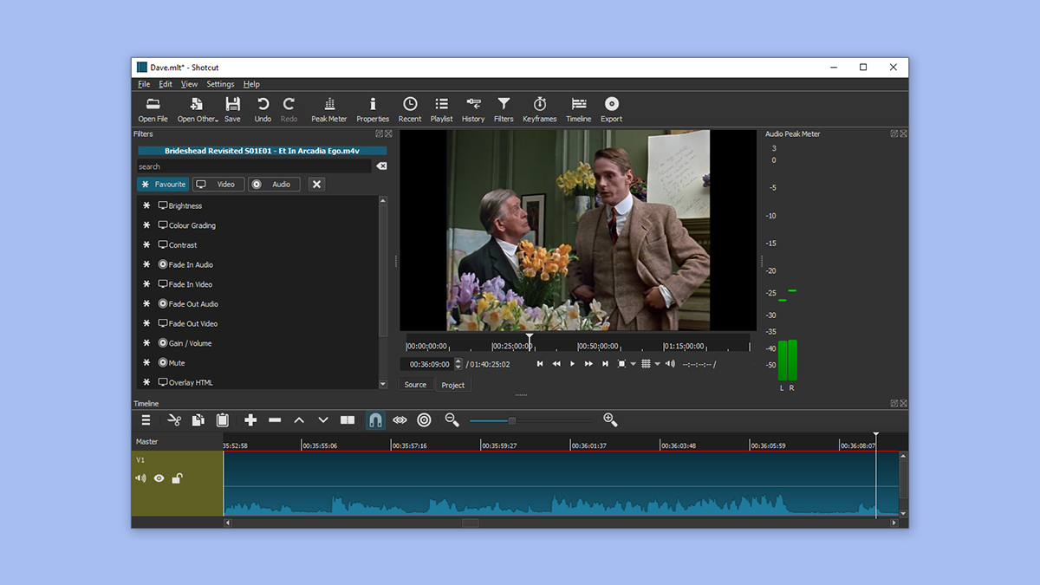Append the clip with the plus icon
Screen dimensions: 1040x585
point(250,420)
